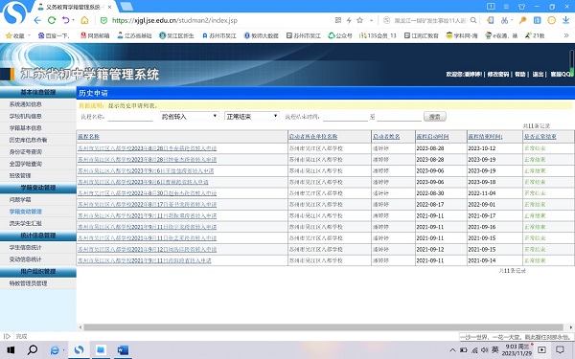
Task: Open the 正常结束 status dropdown
Action: 251,117
